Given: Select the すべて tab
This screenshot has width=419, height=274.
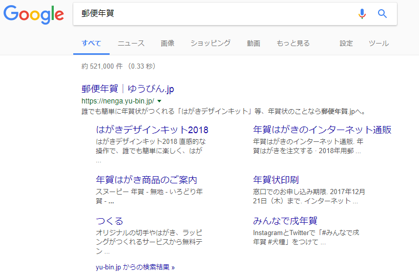Looking at the screenshot, I should tap(91, 43).
